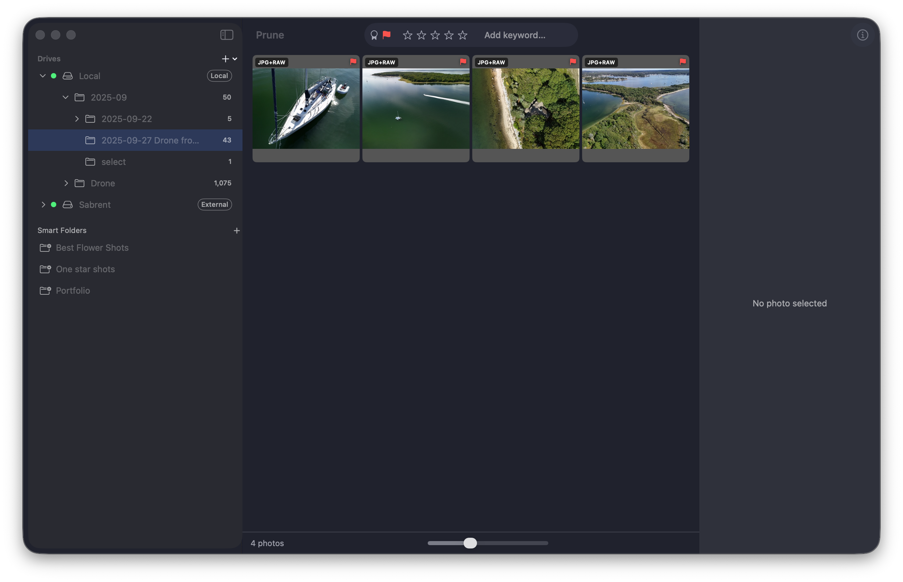Select the 2025-09-22 folder

(x=135, y=119)
